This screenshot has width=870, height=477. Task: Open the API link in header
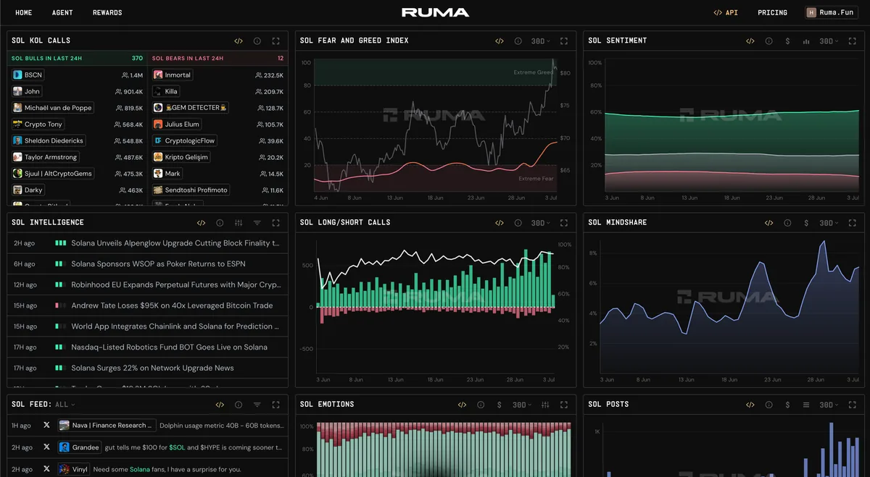(726, 12)
